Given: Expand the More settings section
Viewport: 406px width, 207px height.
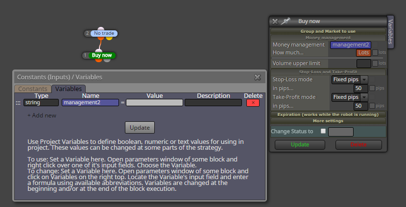Looking at the screenshot, I should click(x=328, y=121).
